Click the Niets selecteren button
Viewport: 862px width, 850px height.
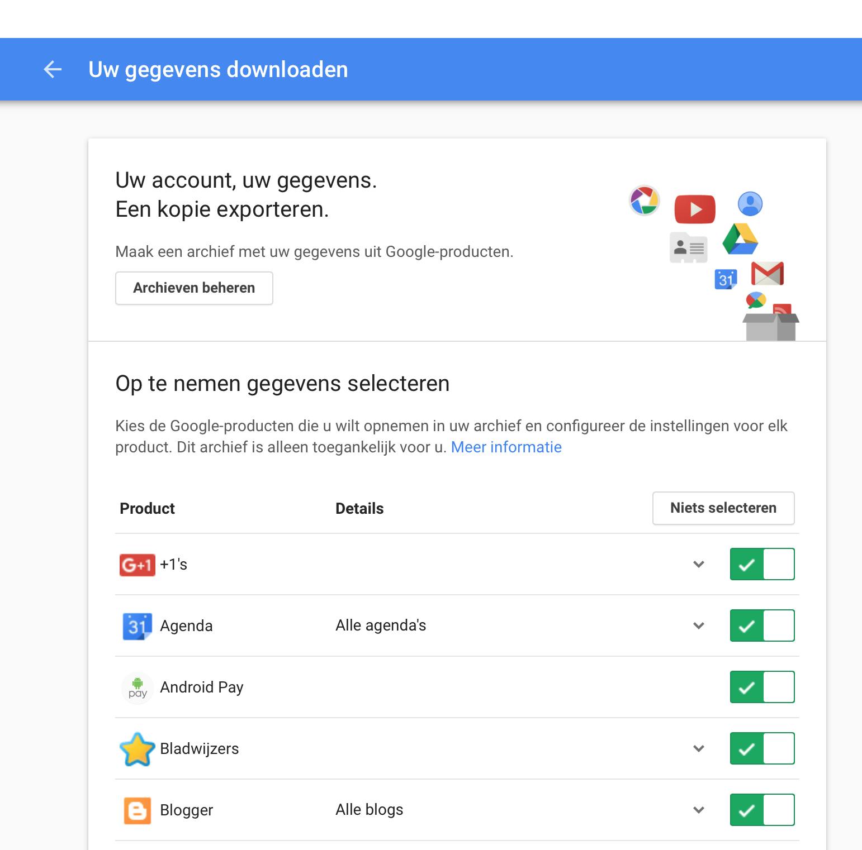[723, 508]
